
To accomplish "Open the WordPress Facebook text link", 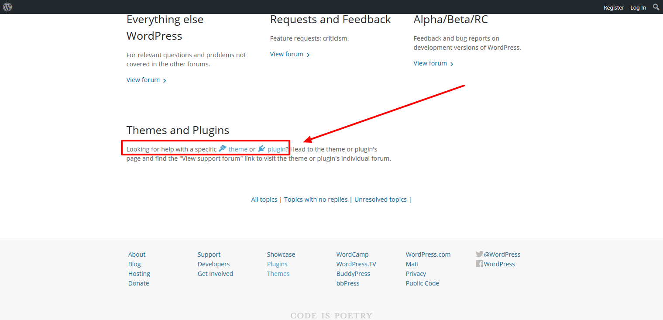I will pos(499,264).
